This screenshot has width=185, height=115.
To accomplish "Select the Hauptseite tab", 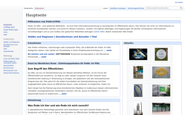I will (28, 8).
